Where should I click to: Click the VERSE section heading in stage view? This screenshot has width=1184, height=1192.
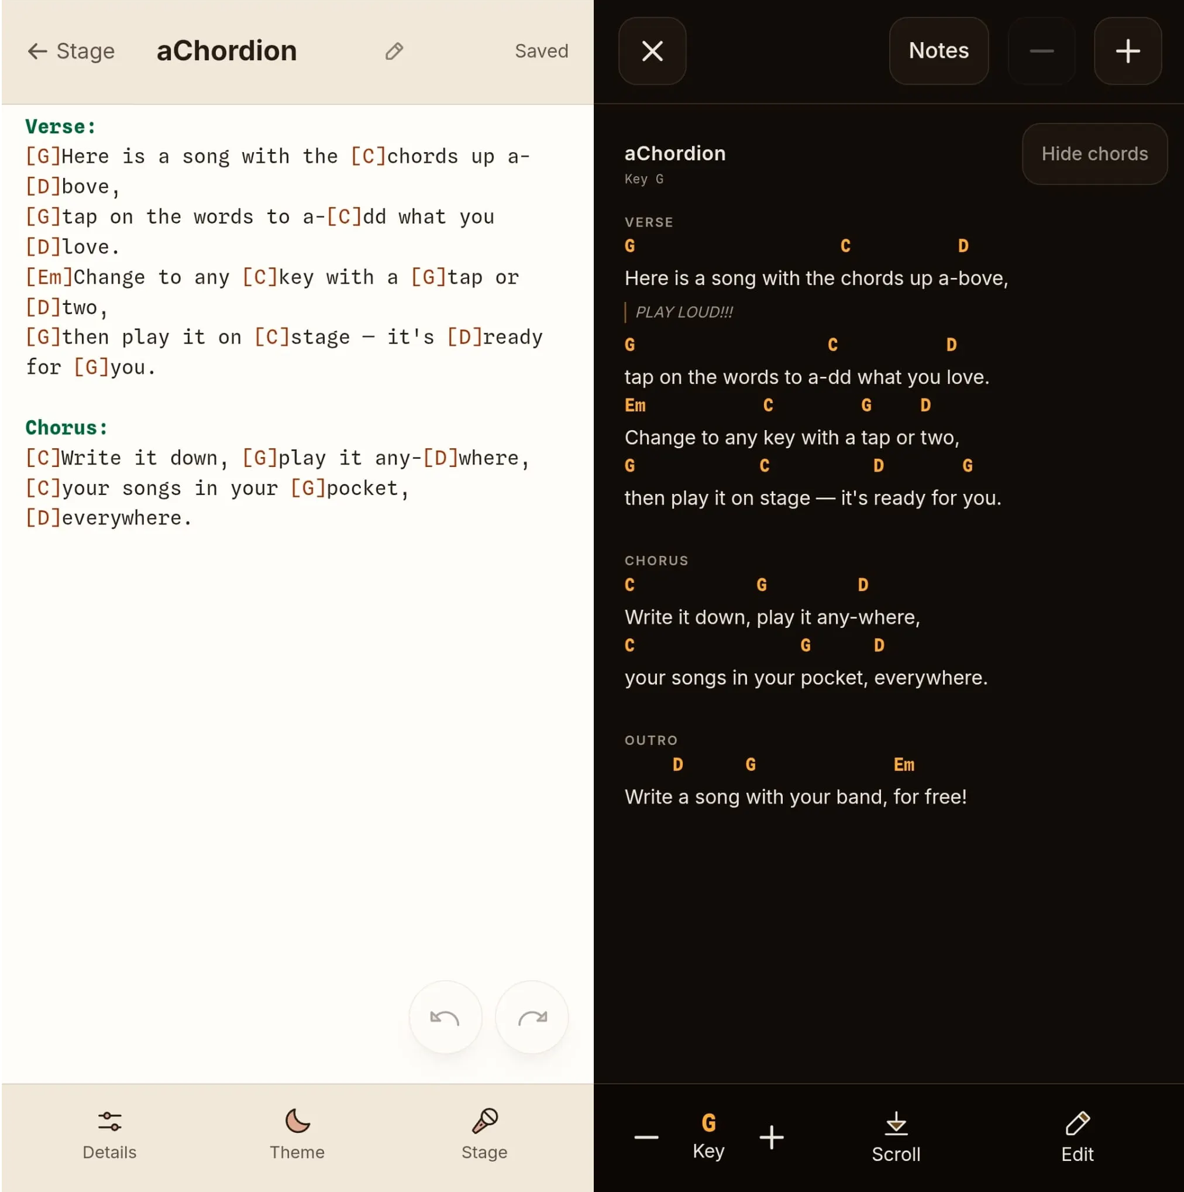(x=649, y=222)
